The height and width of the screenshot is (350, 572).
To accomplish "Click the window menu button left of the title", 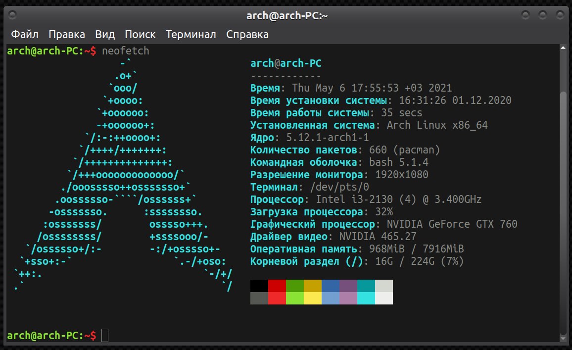I will (12, 15).
